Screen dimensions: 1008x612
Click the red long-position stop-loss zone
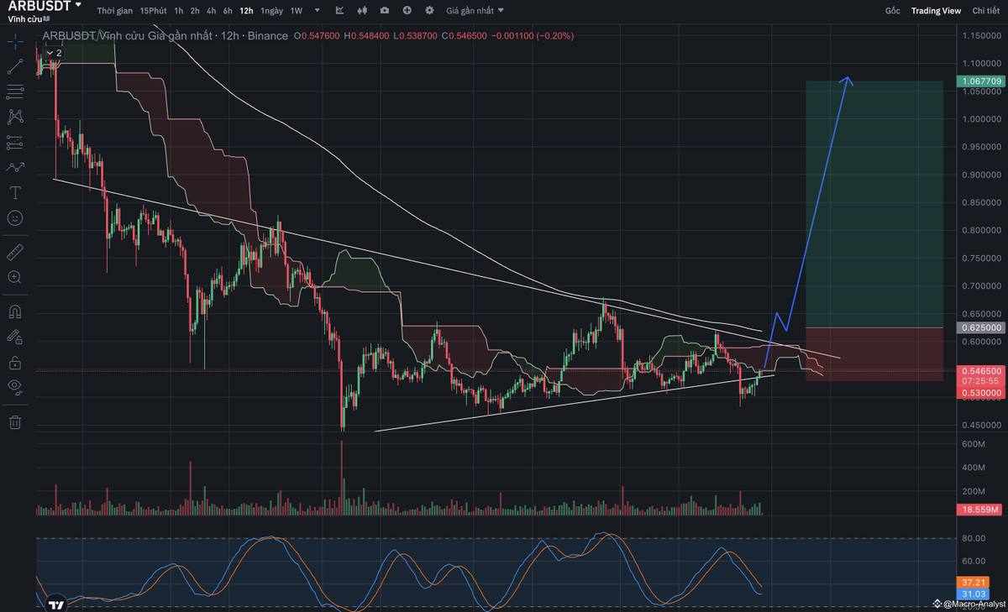click(x=874, y=354)
